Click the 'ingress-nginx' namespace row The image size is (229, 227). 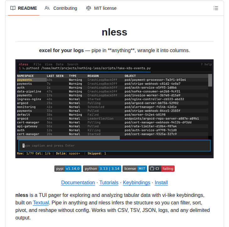[112, 99]
